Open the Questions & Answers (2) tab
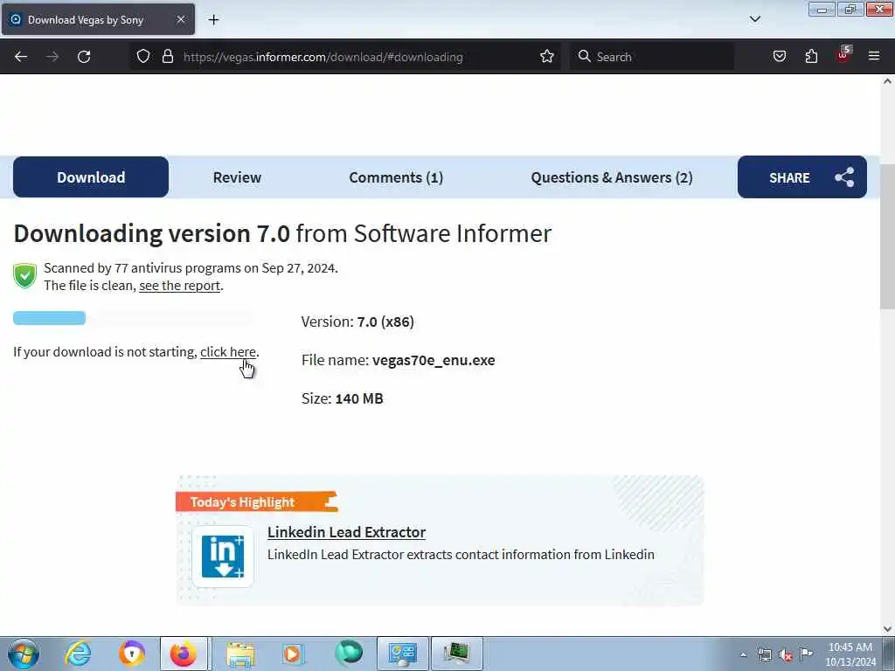 pos(612,177)
